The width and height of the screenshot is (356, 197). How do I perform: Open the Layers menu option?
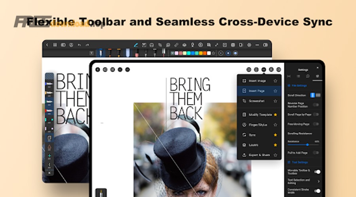pyautogui.click(x=253, y=145)
